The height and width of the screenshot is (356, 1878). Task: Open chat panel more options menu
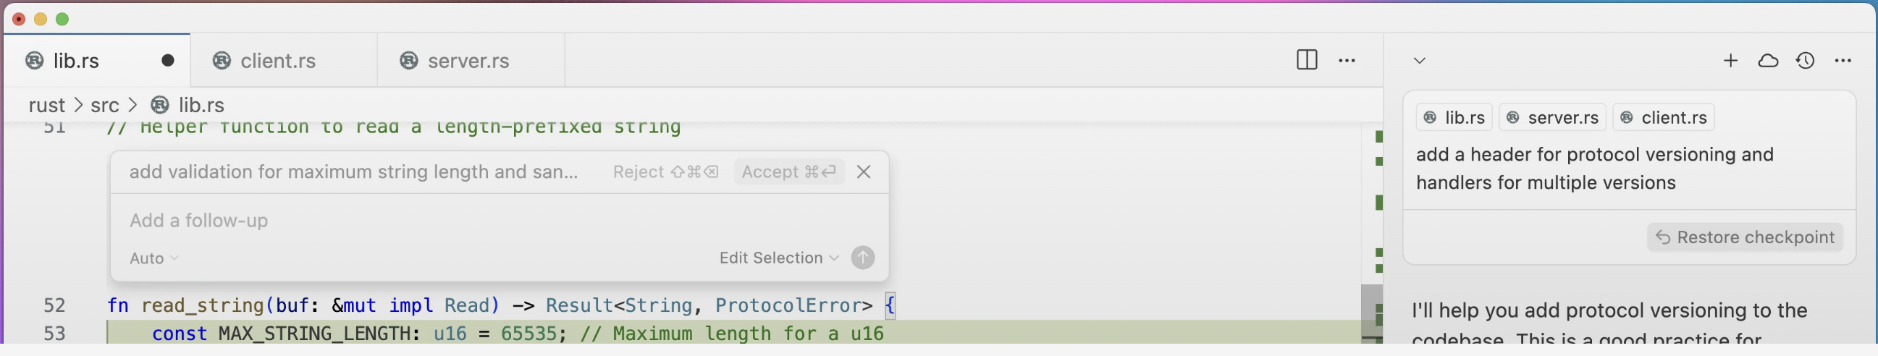point(1843,61)
